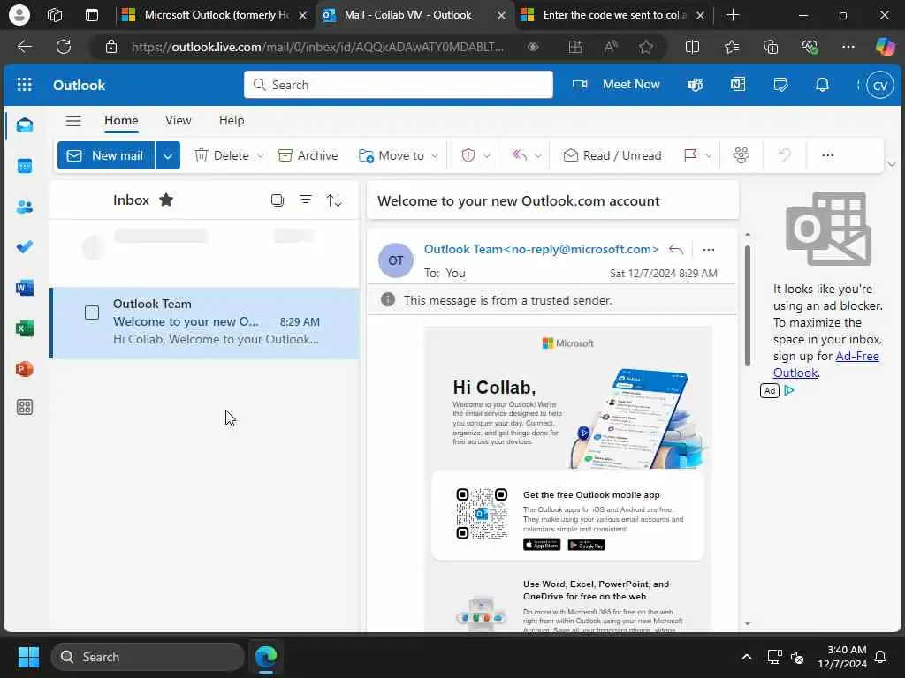Launch Word from the left sidebar

[25, 287]
